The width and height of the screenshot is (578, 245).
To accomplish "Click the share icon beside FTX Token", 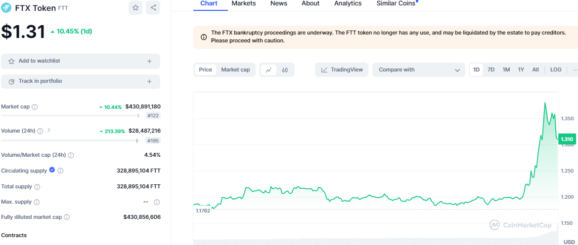I will (153, 8).
